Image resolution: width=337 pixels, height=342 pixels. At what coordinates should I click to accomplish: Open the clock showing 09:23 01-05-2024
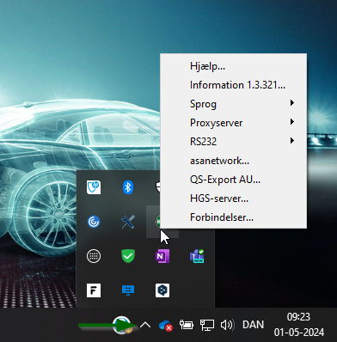point(299,325)
